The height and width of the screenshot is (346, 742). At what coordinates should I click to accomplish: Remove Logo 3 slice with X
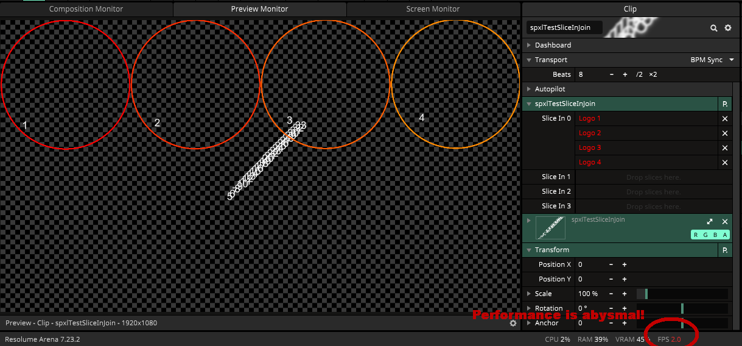coord(724,147)
